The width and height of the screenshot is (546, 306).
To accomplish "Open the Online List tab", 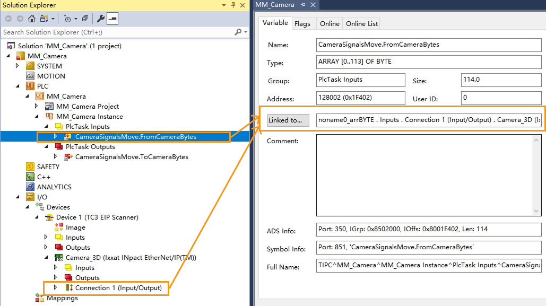I will 362,24.
